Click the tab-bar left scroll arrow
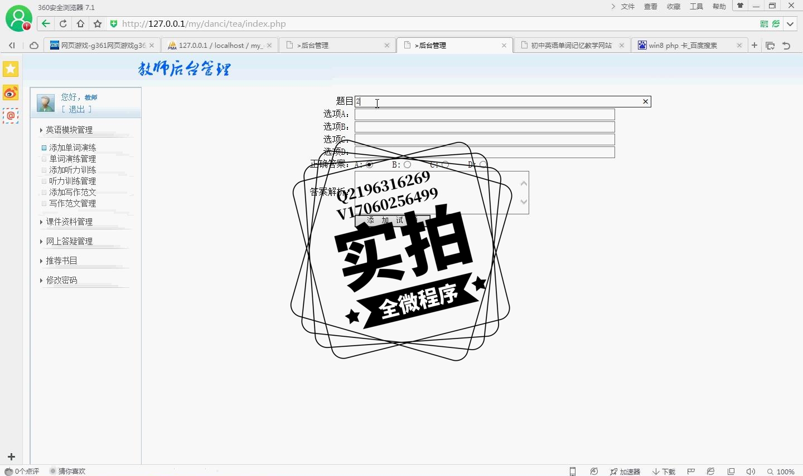 pos(12,45)
